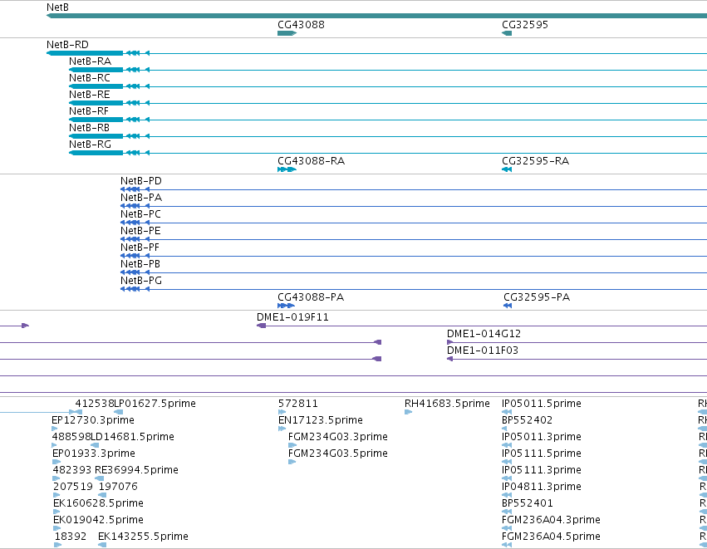
Task: Click the NetB-RG transcript label
Action: (x=91, y=145)
